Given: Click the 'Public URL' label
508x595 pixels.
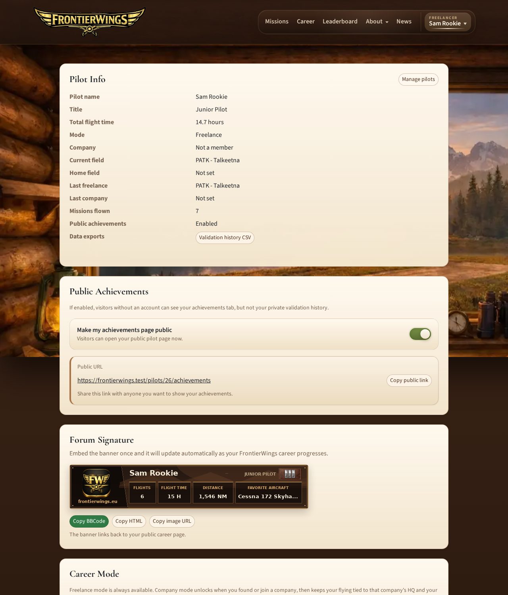Looking at the screenshot, I should pyautogui.click(x=90, y=367).
